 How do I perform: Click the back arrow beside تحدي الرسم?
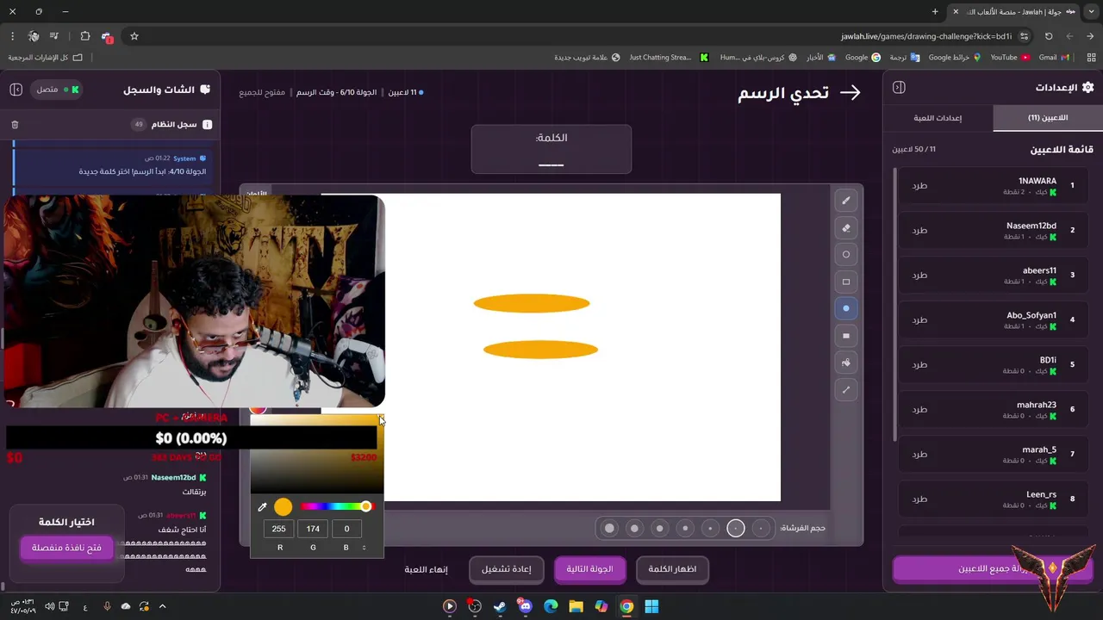pyautogui.click(x=851, y=93)
